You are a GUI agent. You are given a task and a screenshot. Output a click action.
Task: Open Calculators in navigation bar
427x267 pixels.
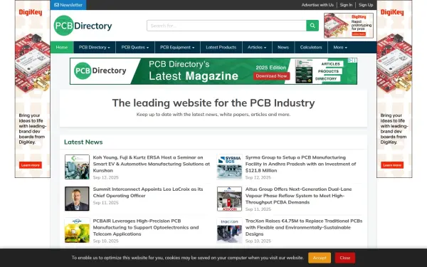311,48
